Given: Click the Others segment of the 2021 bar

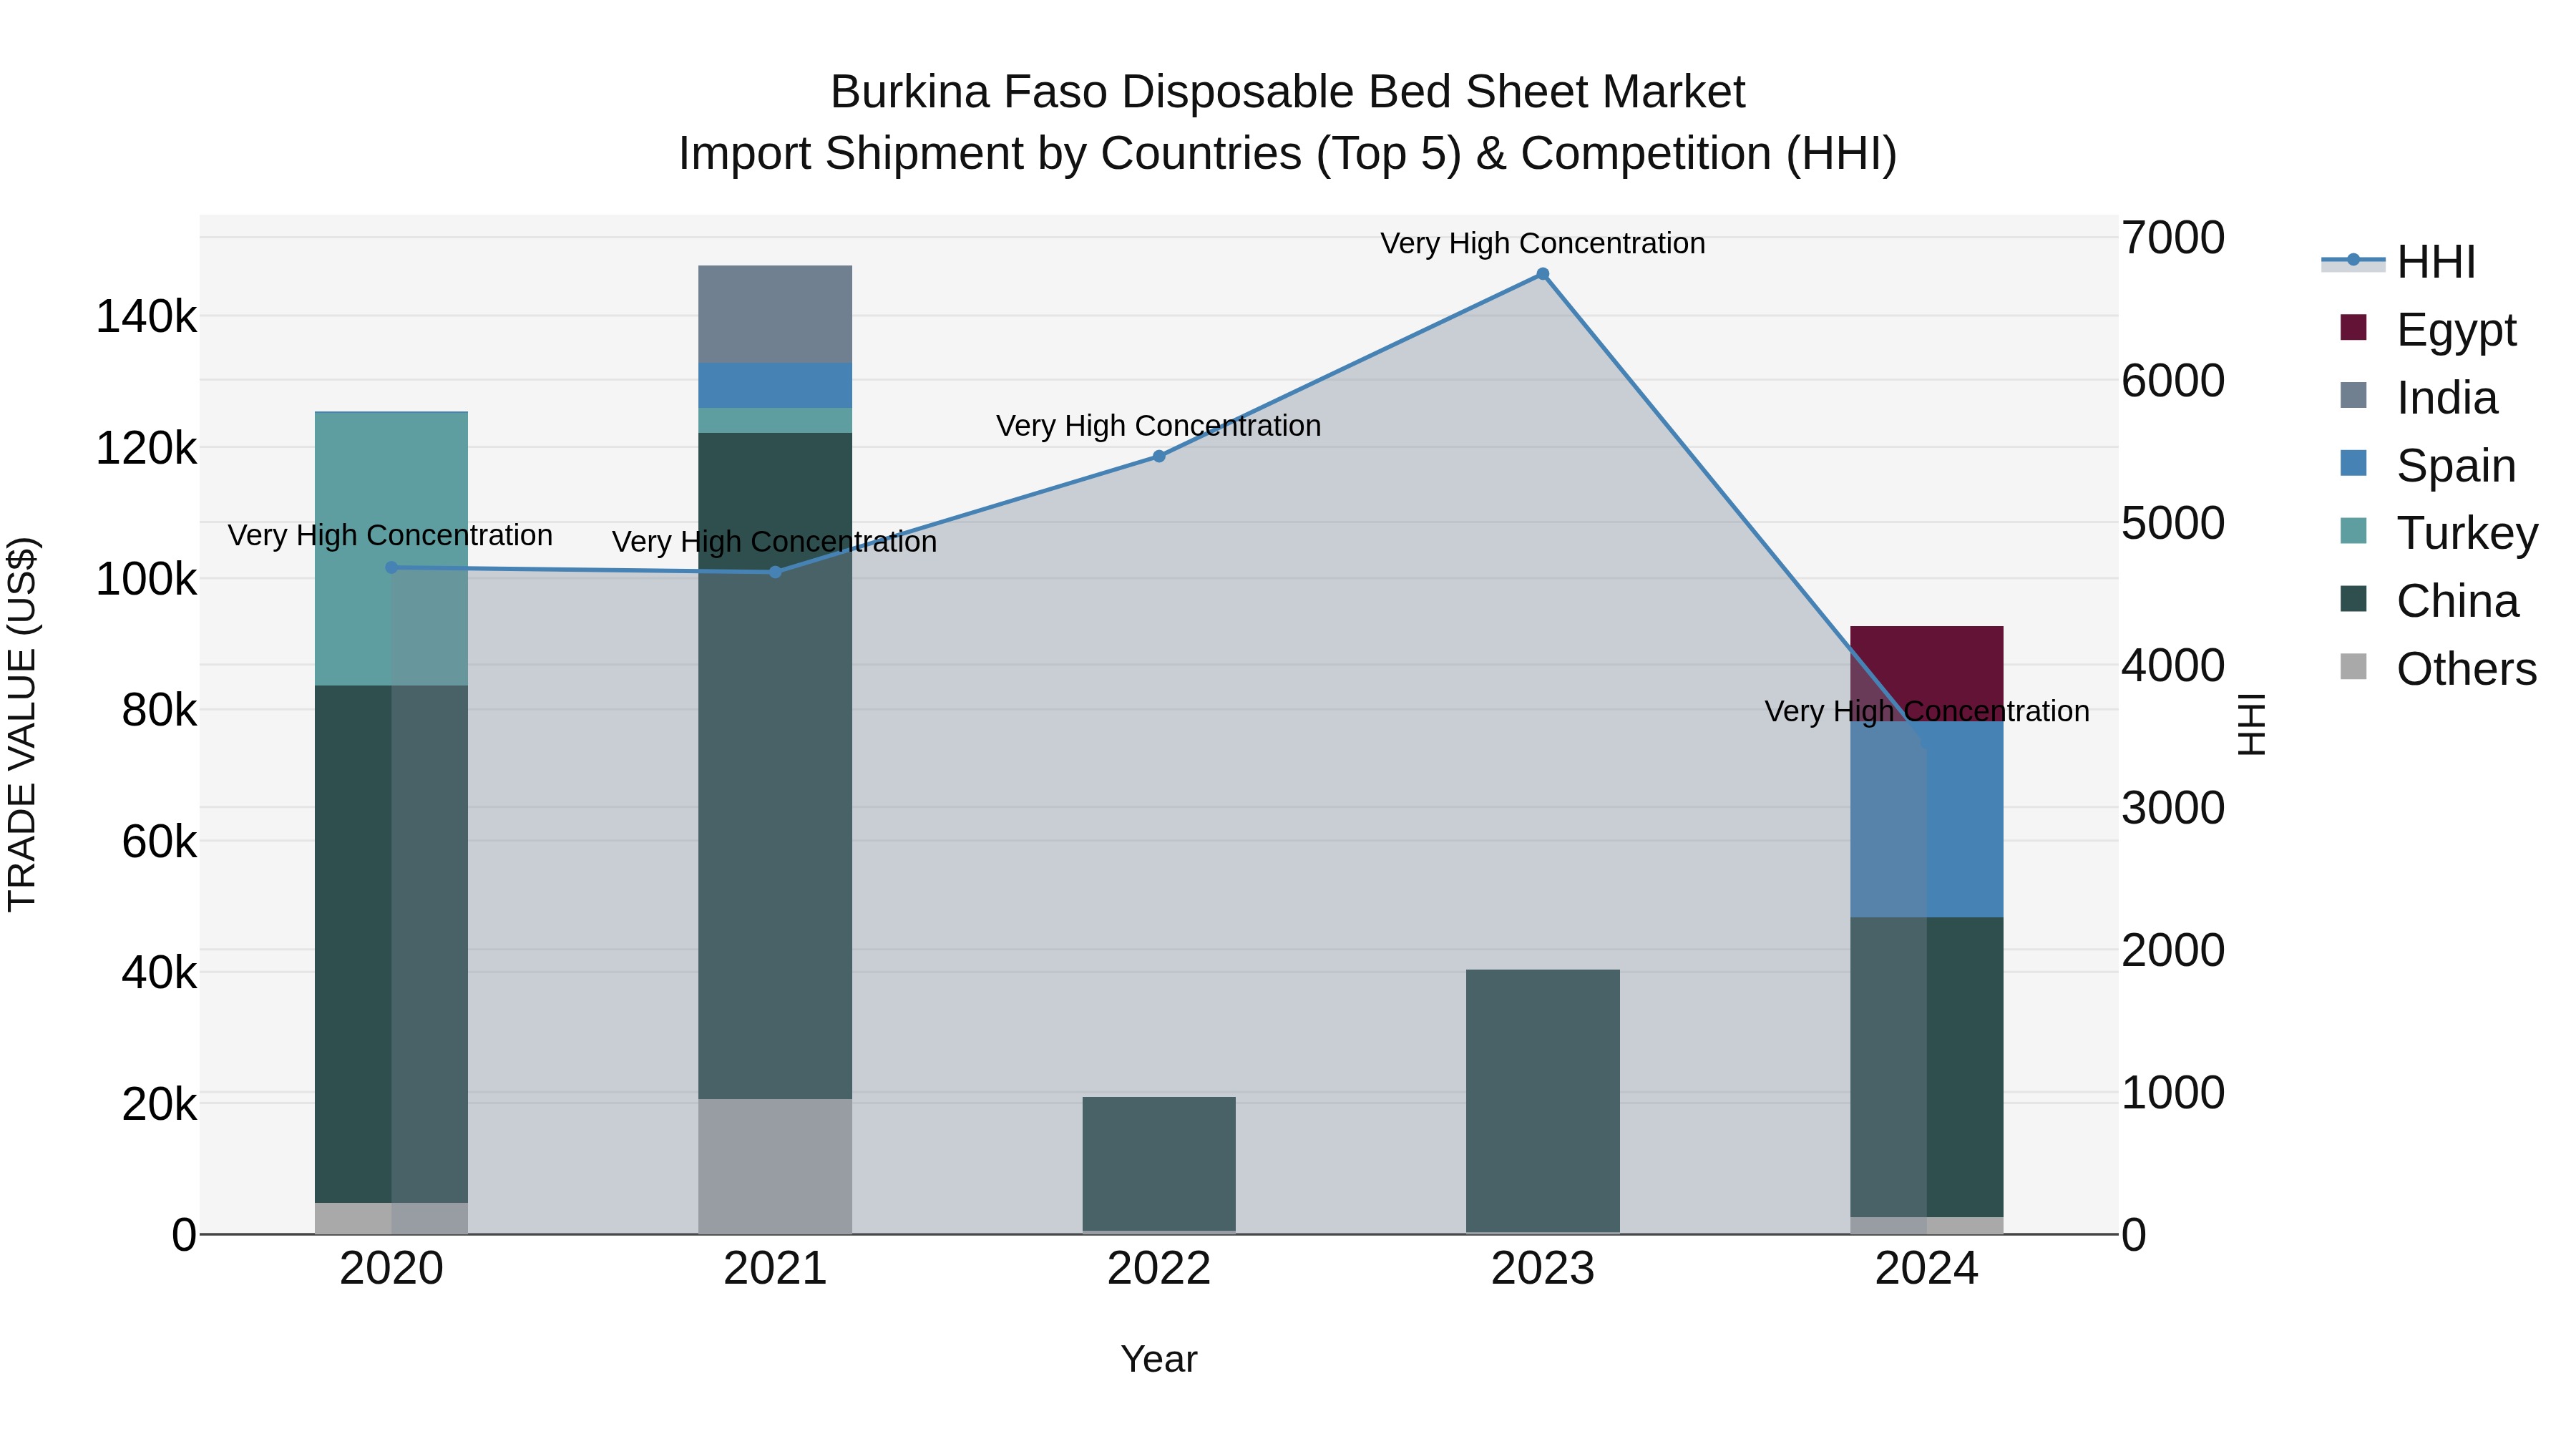Looking at the screenshot, I should tap(775, 1167).
